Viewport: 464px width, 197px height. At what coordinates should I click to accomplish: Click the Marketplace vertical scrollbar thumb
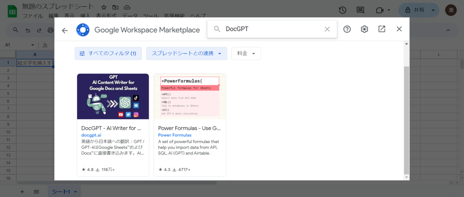[x=406, y=120]
